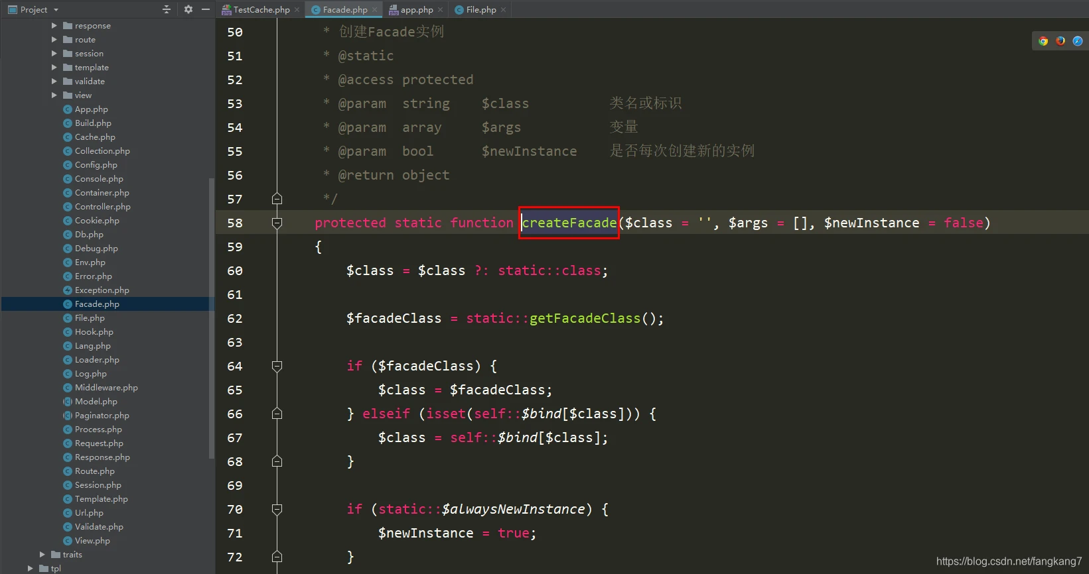This screenshot has height=574, width=1089.
Task: Toggle fold marker at line 64
Action: 277,367
